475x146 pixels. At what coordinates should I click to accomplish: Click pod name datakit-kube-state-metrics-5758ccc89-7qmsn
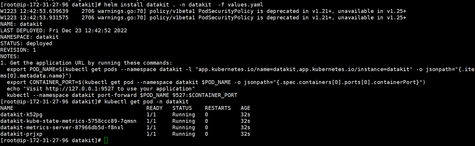click(x=68, y=121)
